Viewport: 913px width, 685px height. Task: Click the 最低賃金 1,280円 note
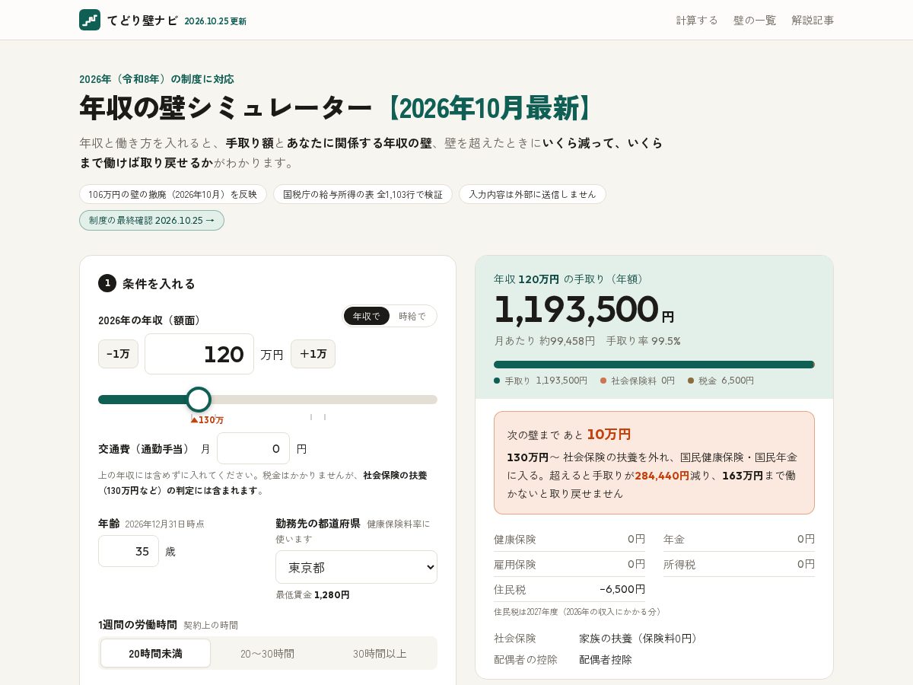[x=313, y=594]
